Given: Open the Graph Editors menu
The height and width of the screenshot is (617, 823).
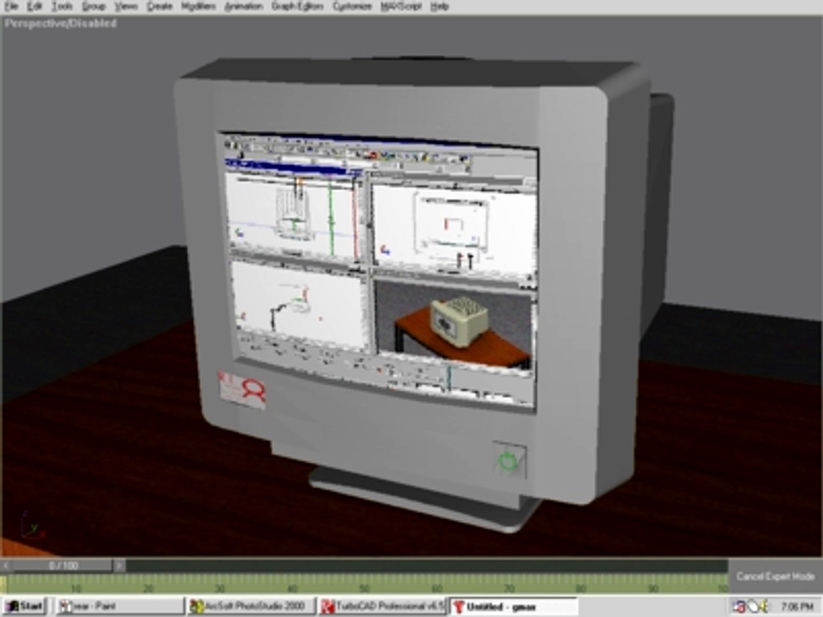Looking at the screenshot, I should [297, 6].
